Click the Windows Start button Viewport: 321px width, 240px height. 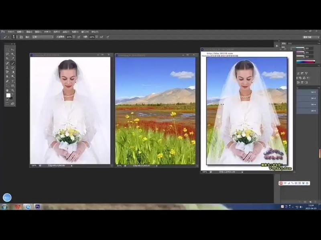4,207
